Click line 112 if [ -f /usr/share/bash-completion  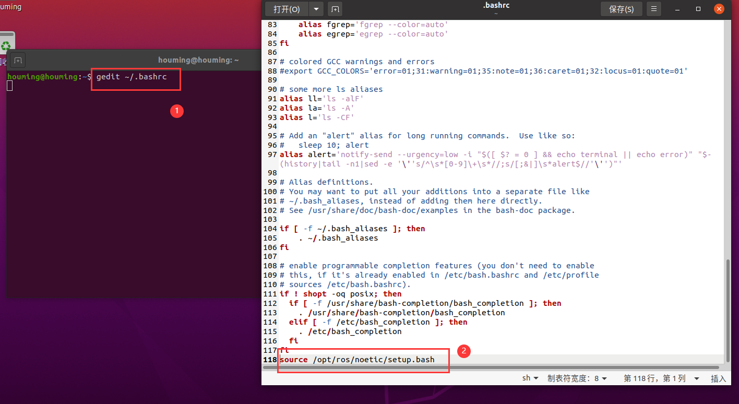tap(425, 303)
